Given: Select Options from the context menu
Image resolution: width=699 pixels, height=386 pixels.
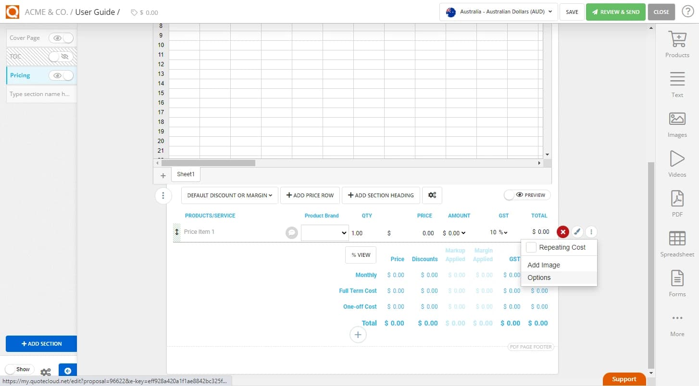Looking at the screenshot, I should pyautogui.click(x=539, y=277).
